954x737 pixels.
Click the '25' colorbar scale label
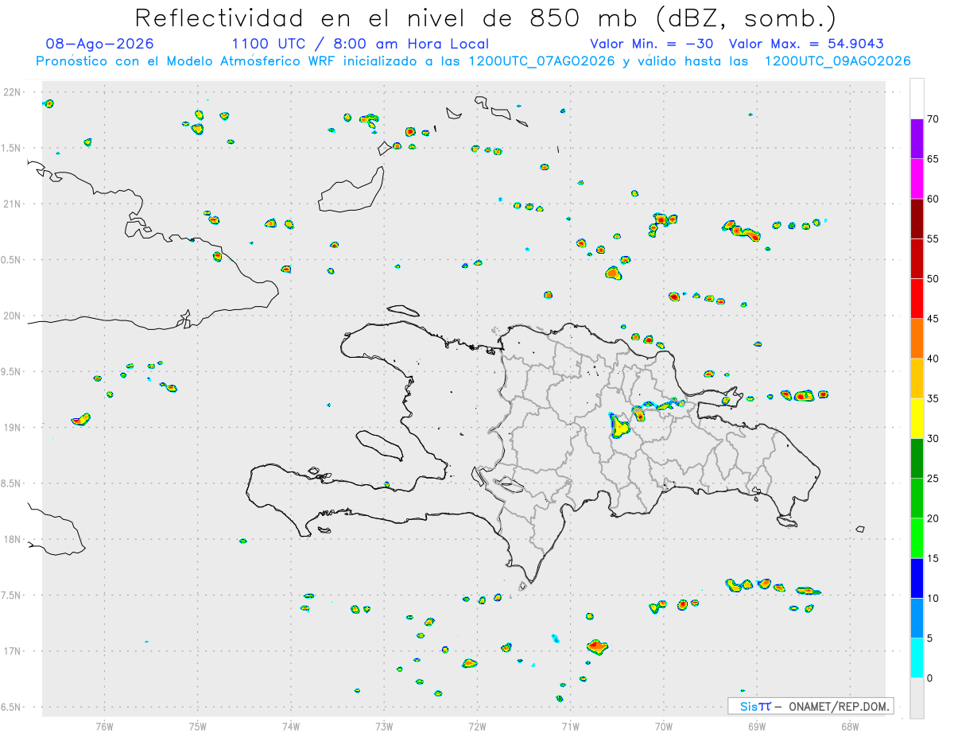[933, 479]
